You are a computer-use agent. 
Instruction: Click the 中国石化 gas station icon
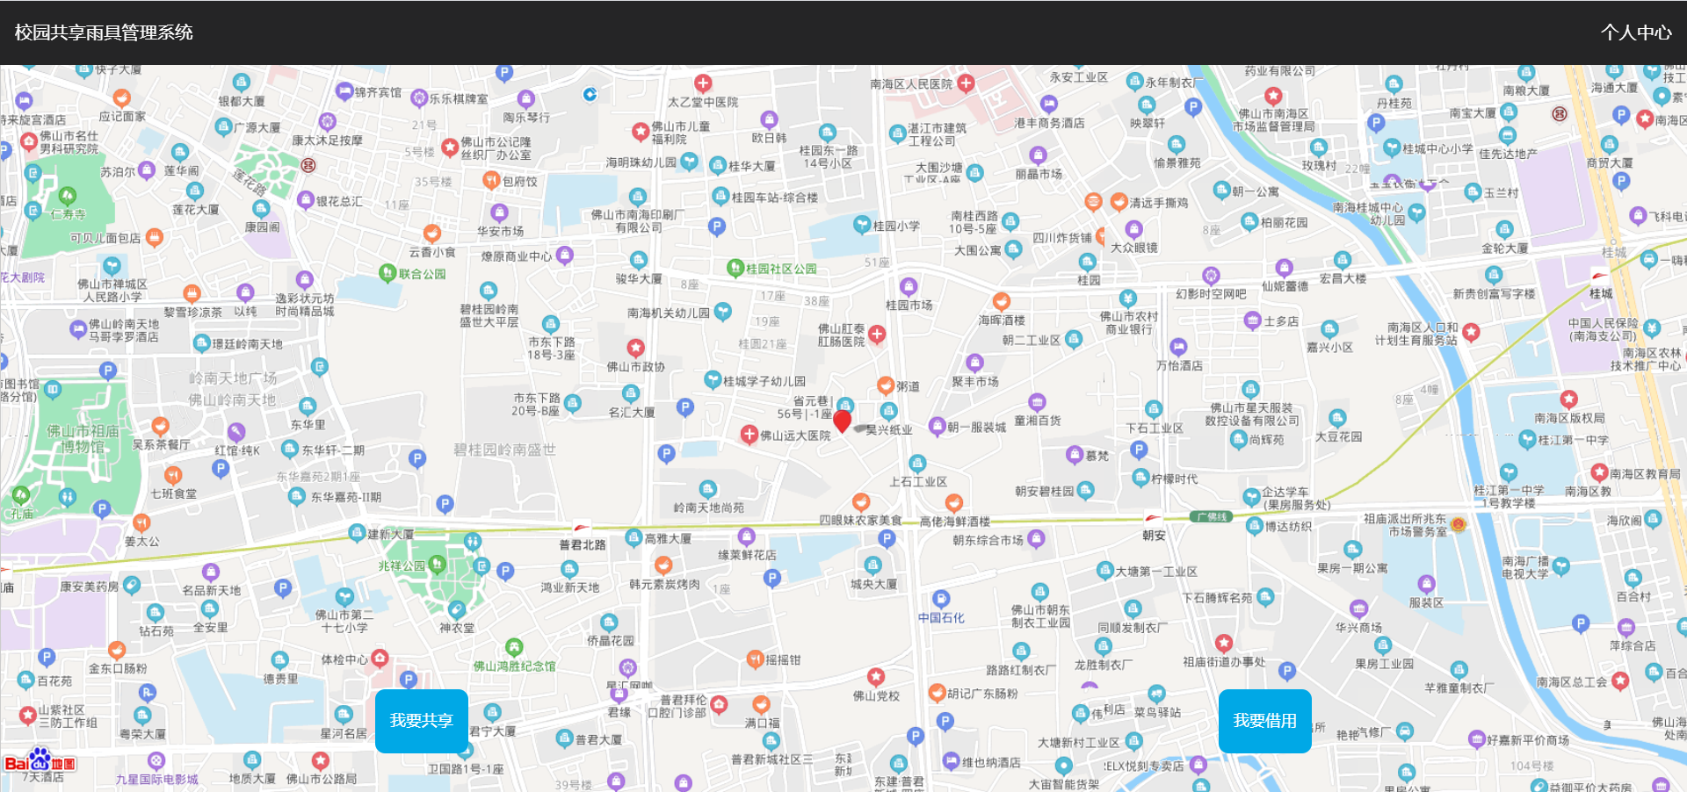(x=941, y=600)
